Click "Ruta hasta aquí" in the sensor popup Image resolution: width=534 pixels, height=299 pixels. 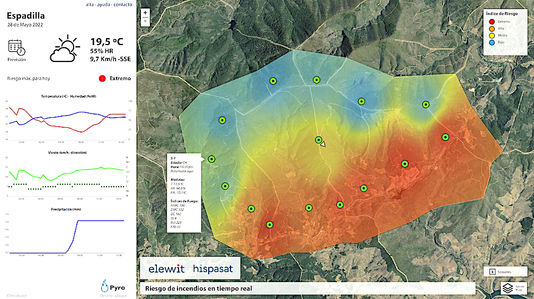click(x=182, y=172)
